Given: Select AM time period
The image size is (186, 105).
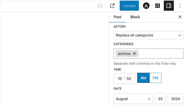Looking at the screenshot, I should tap(143, 78).
